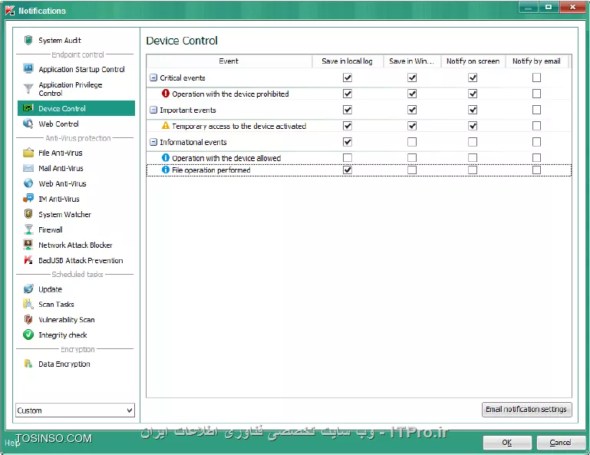Click the Scan Tasks magnifier icon
This screenshot has height=455, width=590.
coord(28,304)
